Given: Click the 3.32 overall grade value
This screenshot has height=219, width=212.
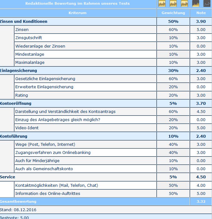Looking at the screenshot, I should tap(201, 201).
